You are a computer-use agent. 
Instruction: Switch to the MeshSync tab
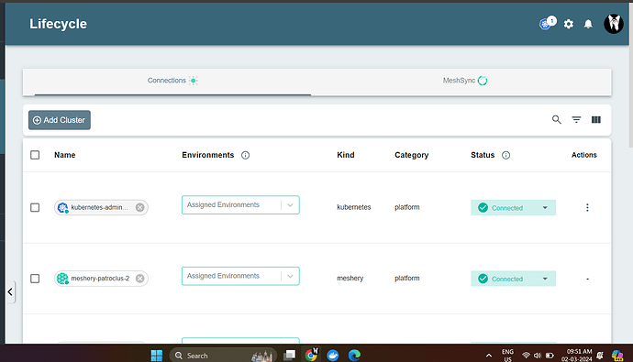464,81
